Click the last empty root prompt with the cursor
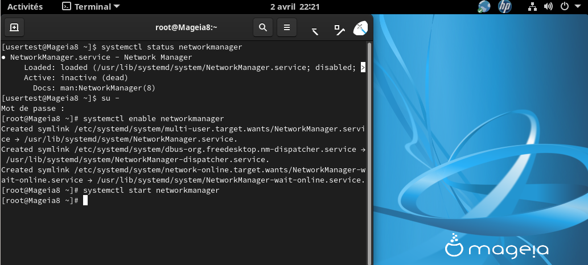Screen dimensions: 588x265 (44, 201)
